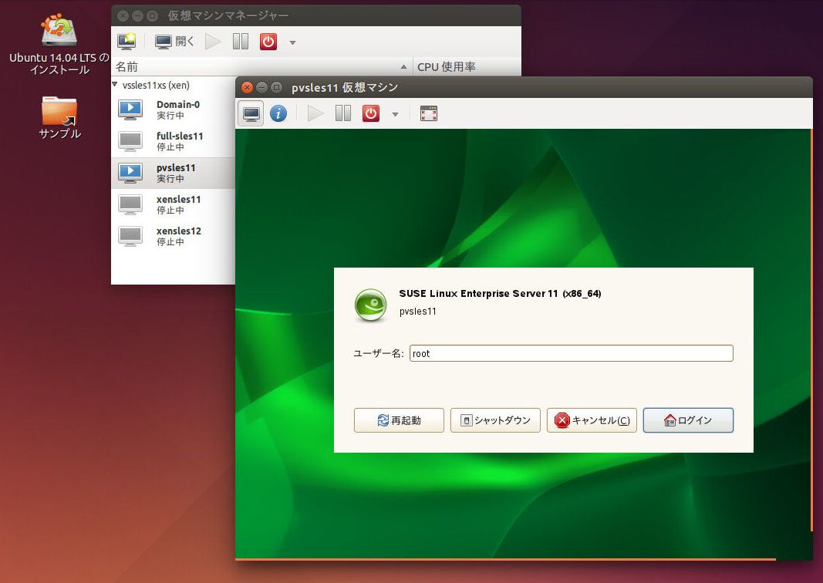Click the ユーザー名 input field

tap(571, 353)
